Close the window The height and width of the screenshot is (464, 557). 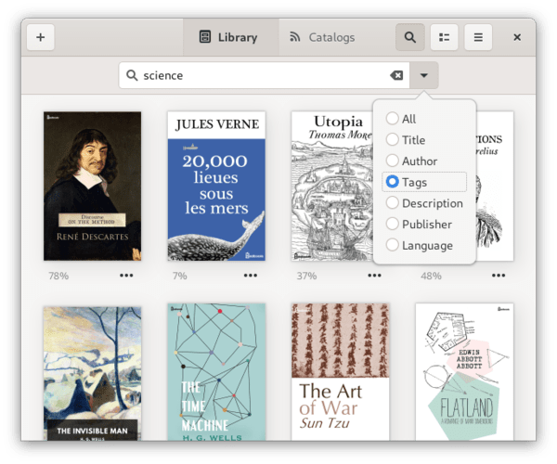[517, 37]
